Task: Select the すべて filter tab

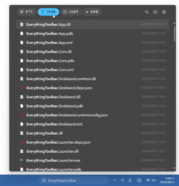Action: tap(27, 12)
